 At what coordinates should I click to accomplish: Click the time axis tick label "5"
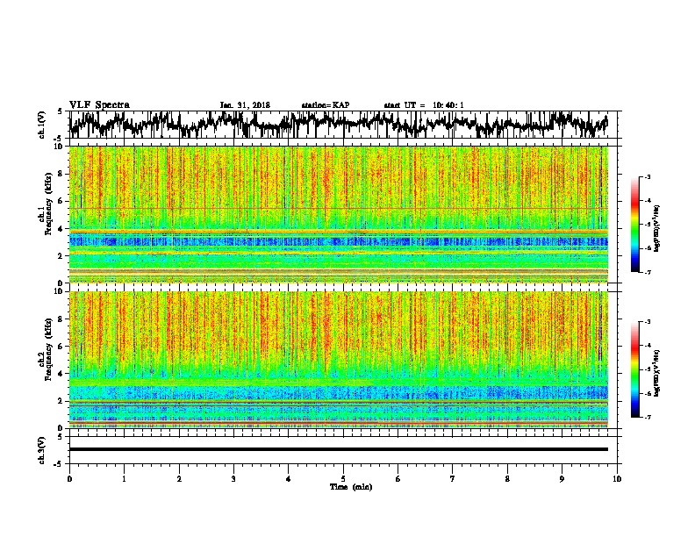(x=343, y=479)
